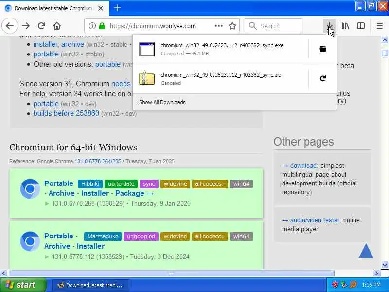The height and width of the screenshot is (292, 389).
Task: Open a new tab with plus button
Action: pos(117,8)
